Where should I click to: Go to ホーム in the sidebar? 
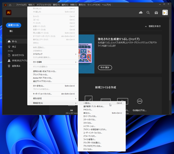coord(17,41)
